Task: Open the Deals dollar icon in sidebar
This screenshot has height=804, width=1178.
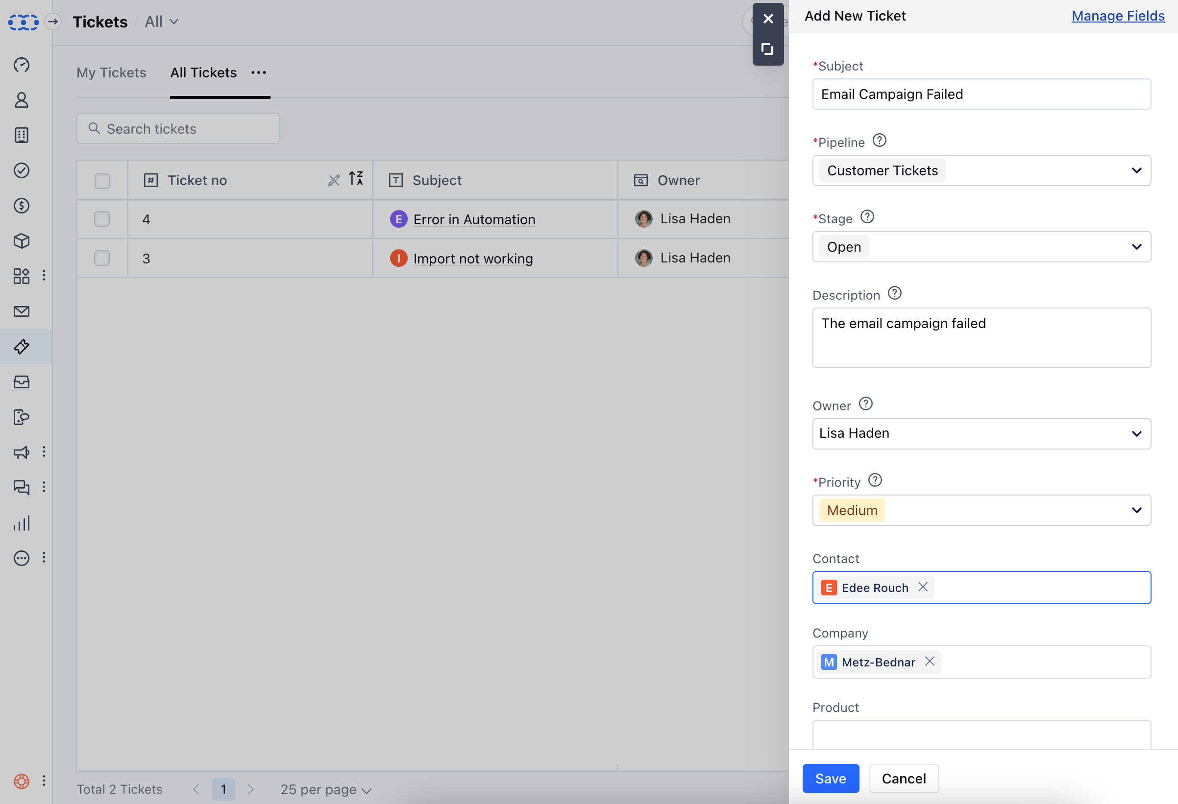Action: click(x=21, y=206)
